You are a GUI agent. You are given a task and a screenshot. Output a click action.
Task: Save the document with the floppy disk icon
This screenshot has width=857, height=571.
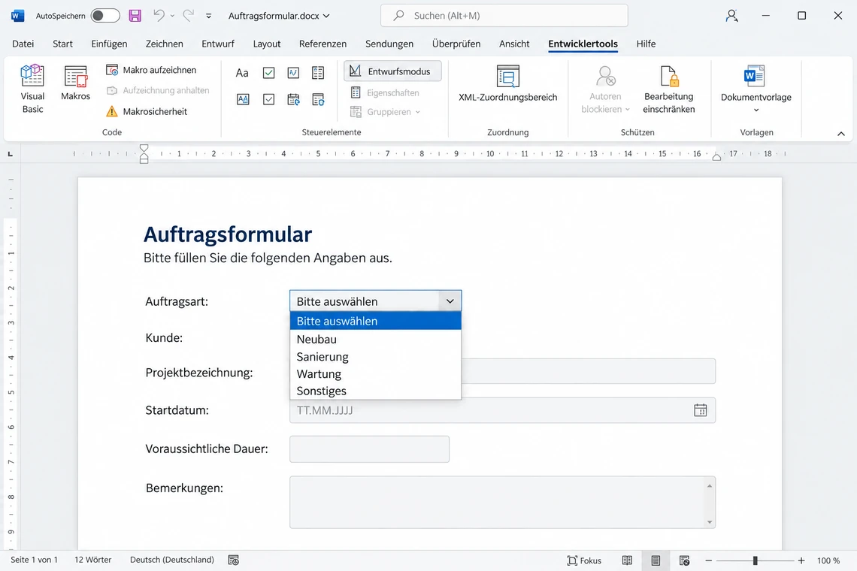point(135,15)
